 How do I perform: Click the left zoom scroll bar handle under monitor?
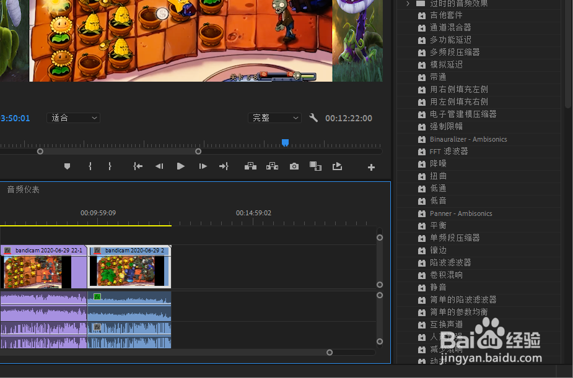click(x=40, y=152)
